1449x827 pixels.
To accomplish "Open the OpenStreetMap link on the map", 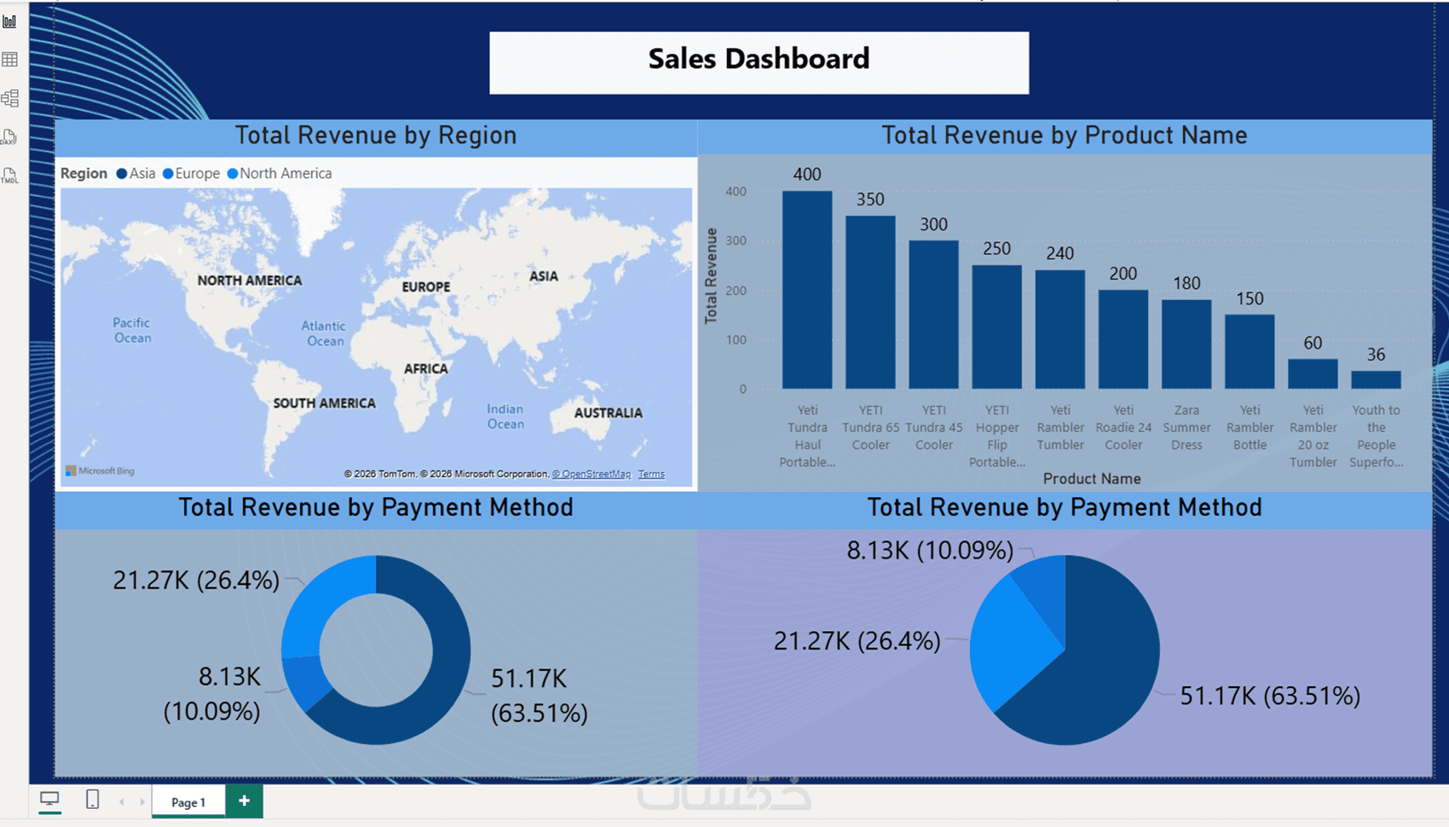I will 592,474.
